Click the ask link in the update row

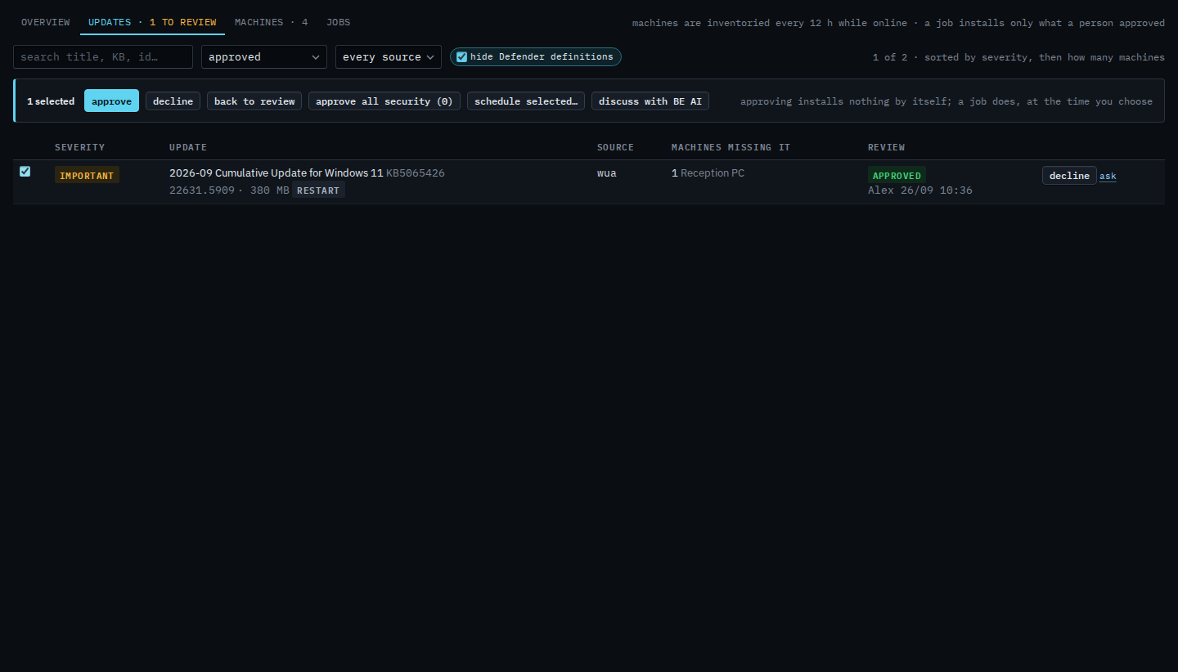(x=1108, y=176)
